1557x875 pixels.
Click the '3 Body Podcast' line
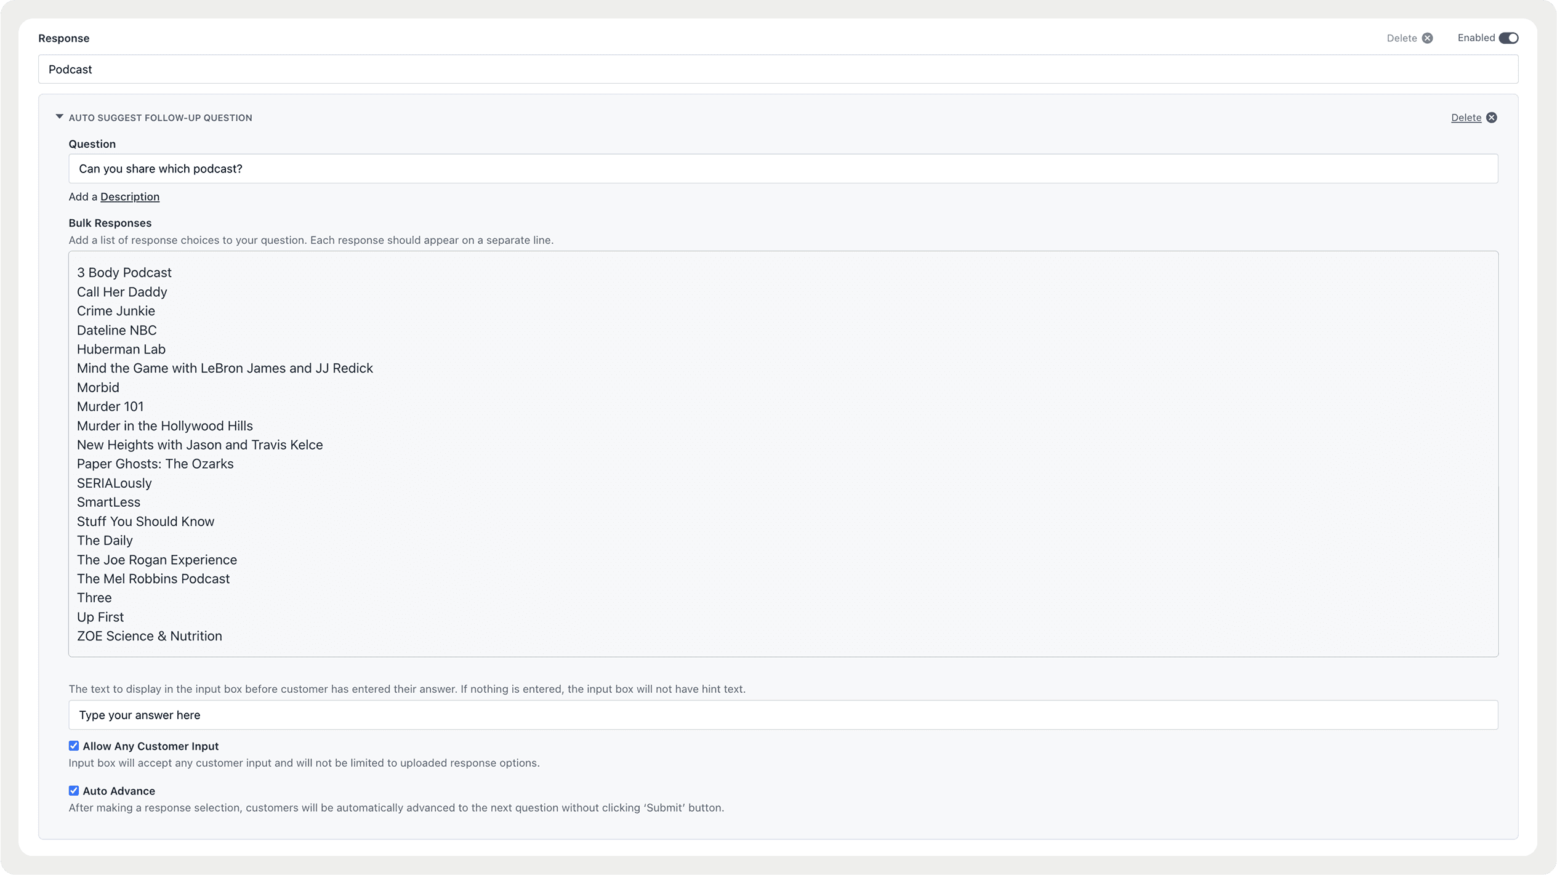point(124,273)
